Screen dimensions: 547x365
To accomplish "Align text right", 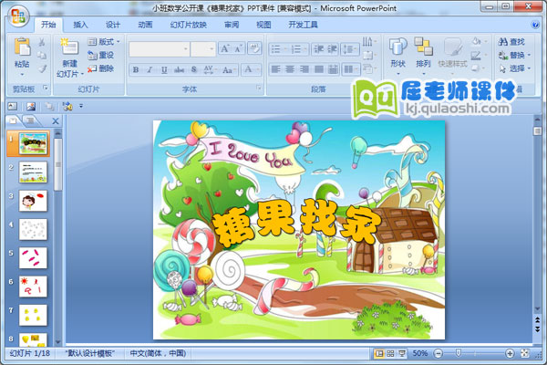I will coord(304,69).
